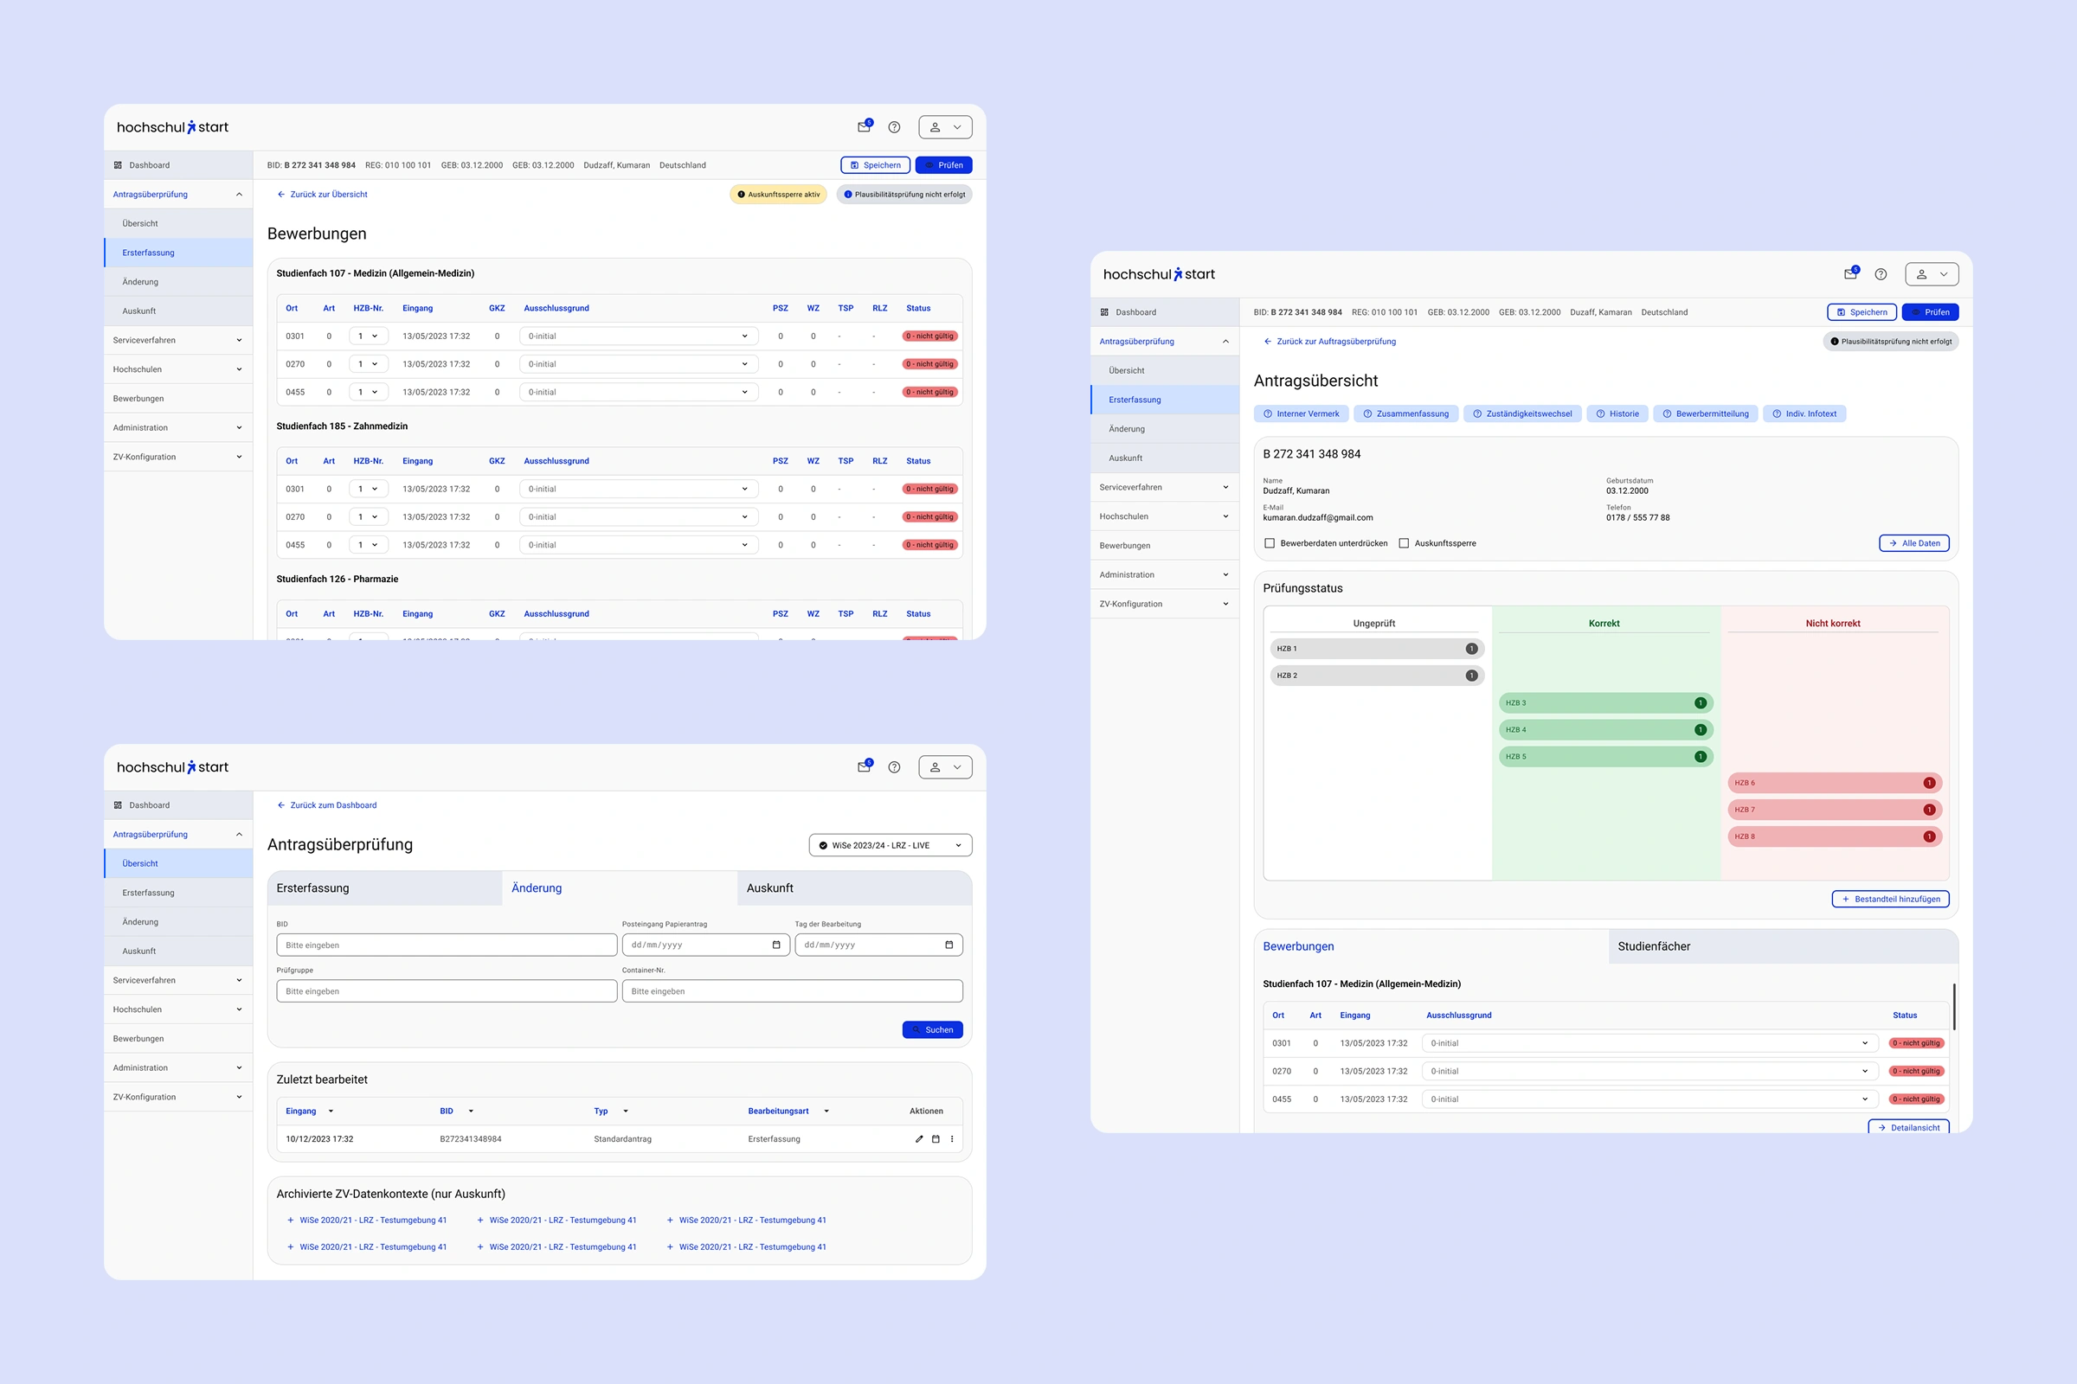This screenshot has height=1384, width=2077.
Task: Select Änderung in Bewerbungen window sidebar
Action: coord(178,282)
